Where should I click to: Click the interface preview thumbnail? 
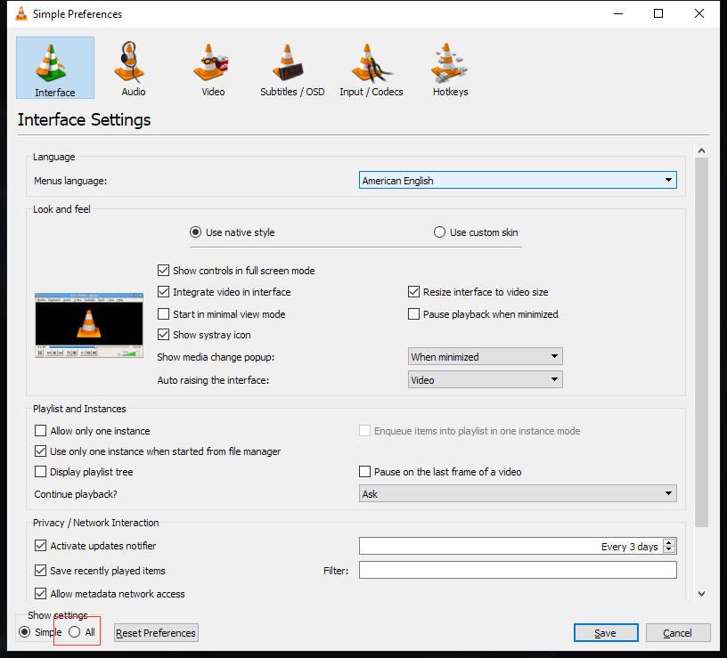(x=88, y=323)
